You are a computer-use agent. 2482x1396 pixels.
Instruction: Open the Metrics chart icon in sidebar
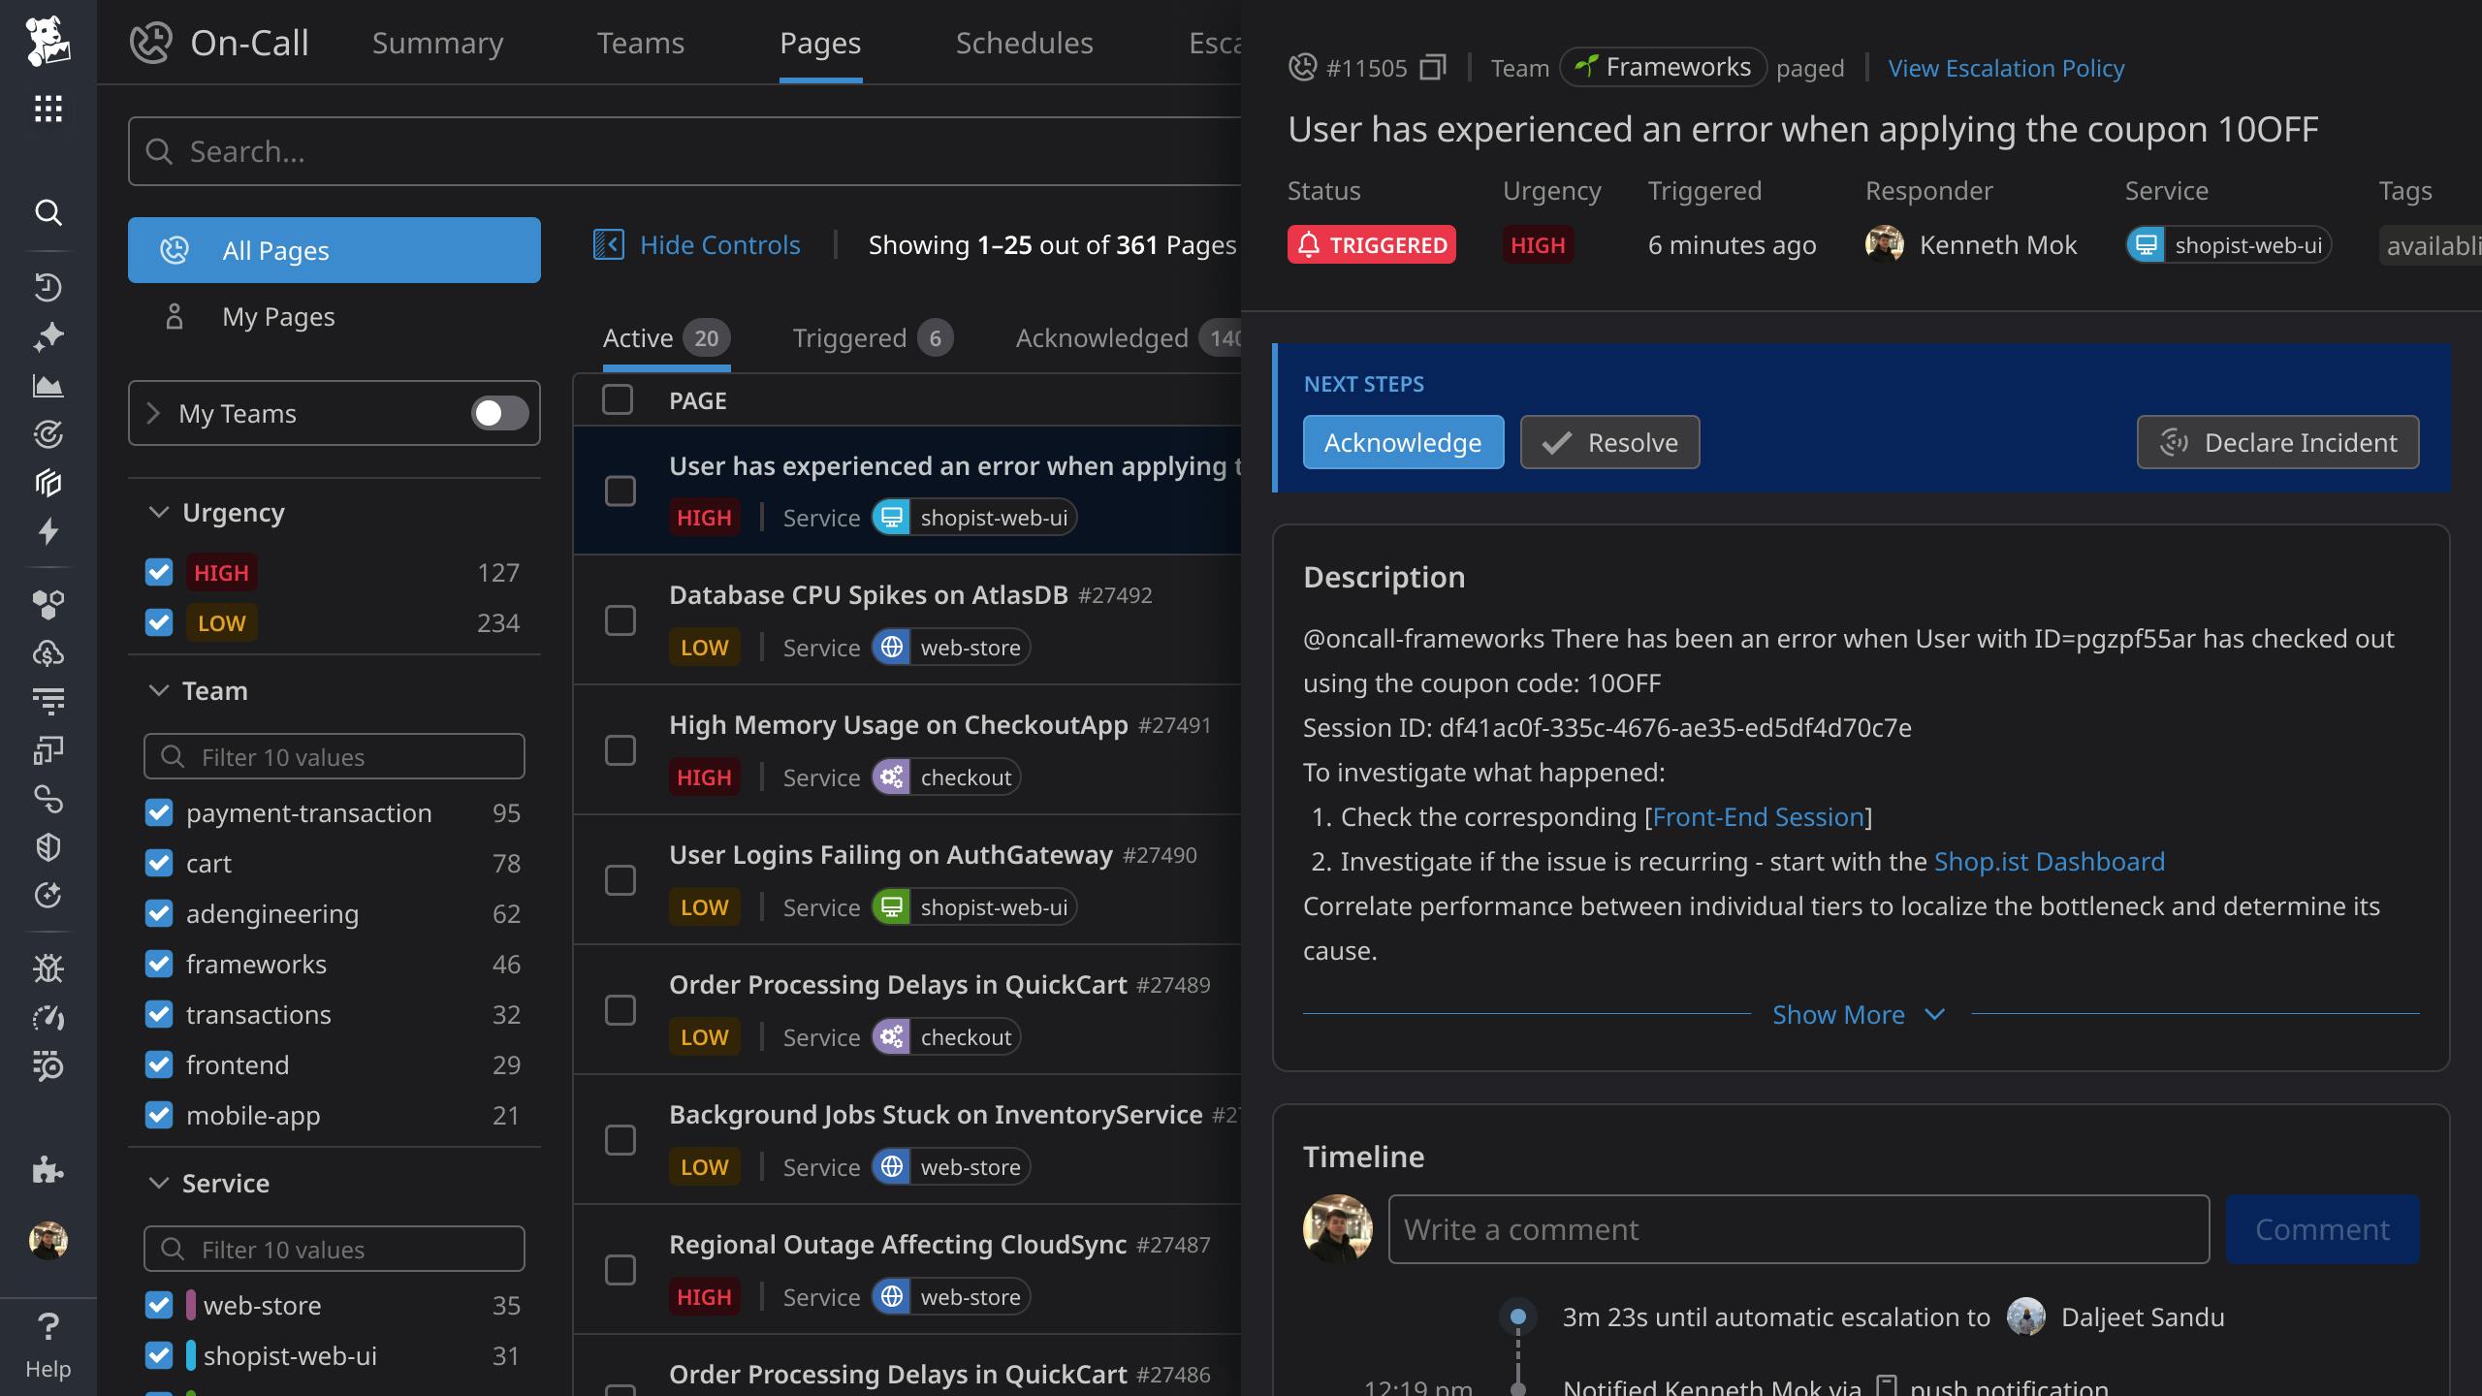(x=48, y=385)
